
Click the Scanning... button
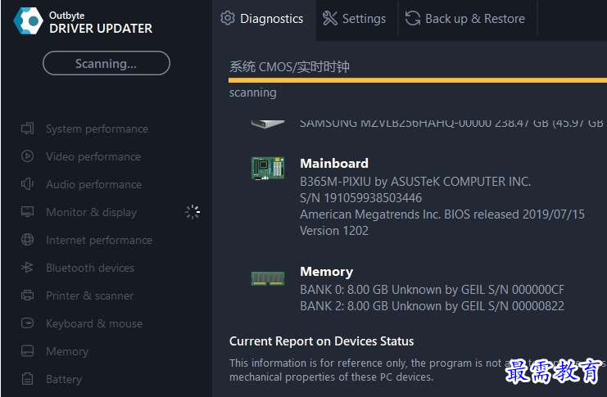pos(106,63)
